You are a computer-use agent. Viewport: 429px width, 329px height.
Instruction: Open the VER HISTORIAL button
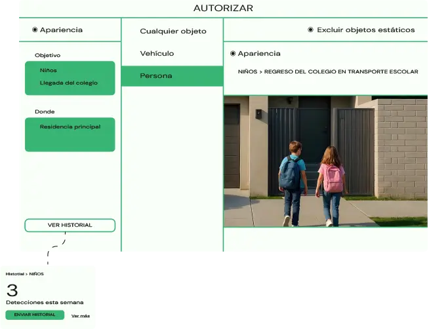click(70, 225)
